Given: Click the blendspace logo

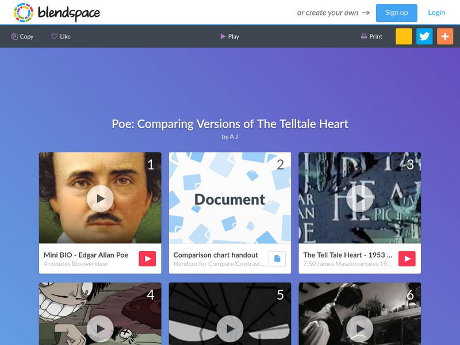Looking at the screenshot, I should tap(56, 13).
